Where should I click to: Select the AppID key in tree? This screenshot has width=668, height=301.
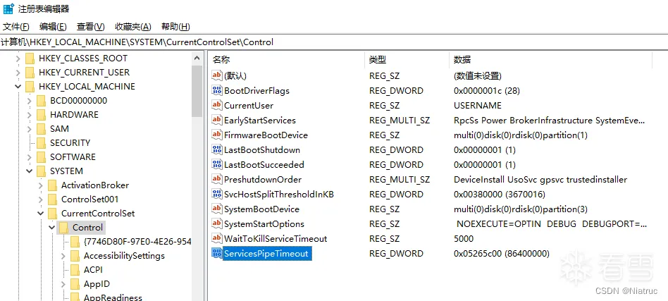pos(97,284)
